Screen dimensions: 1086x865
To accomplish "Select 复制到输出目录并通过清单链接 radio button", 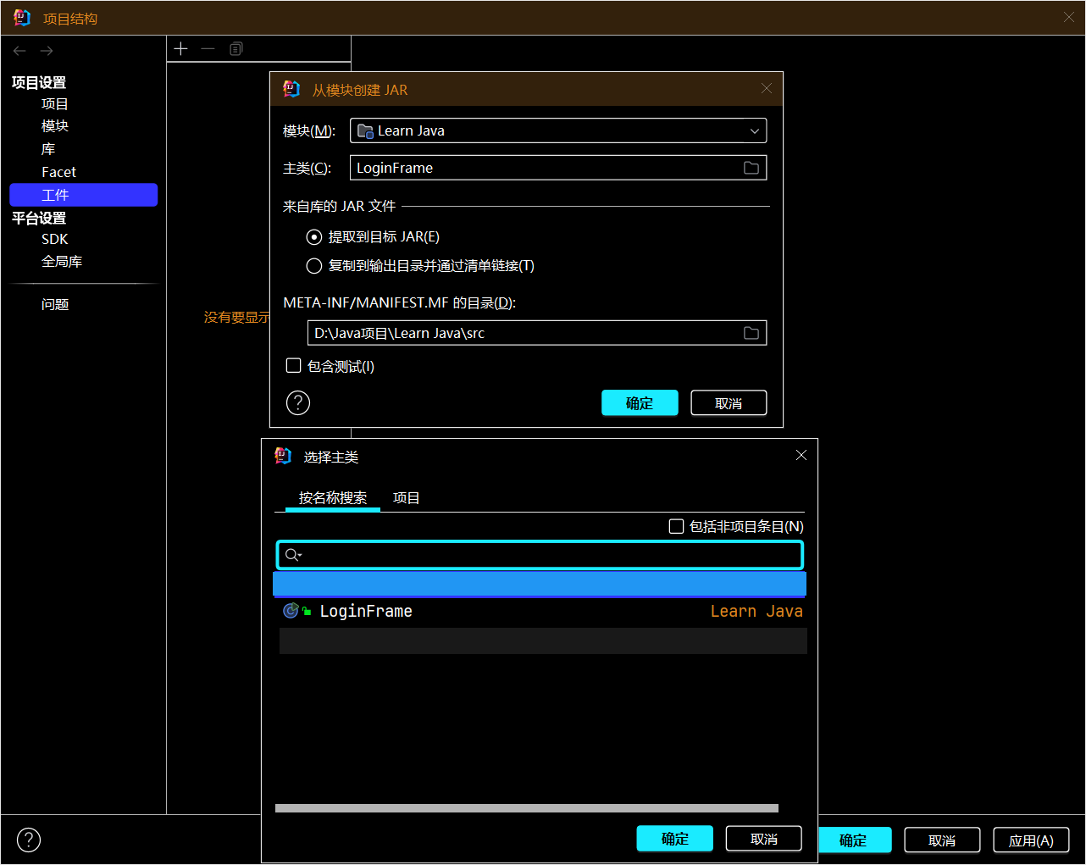I will (314, 266).
